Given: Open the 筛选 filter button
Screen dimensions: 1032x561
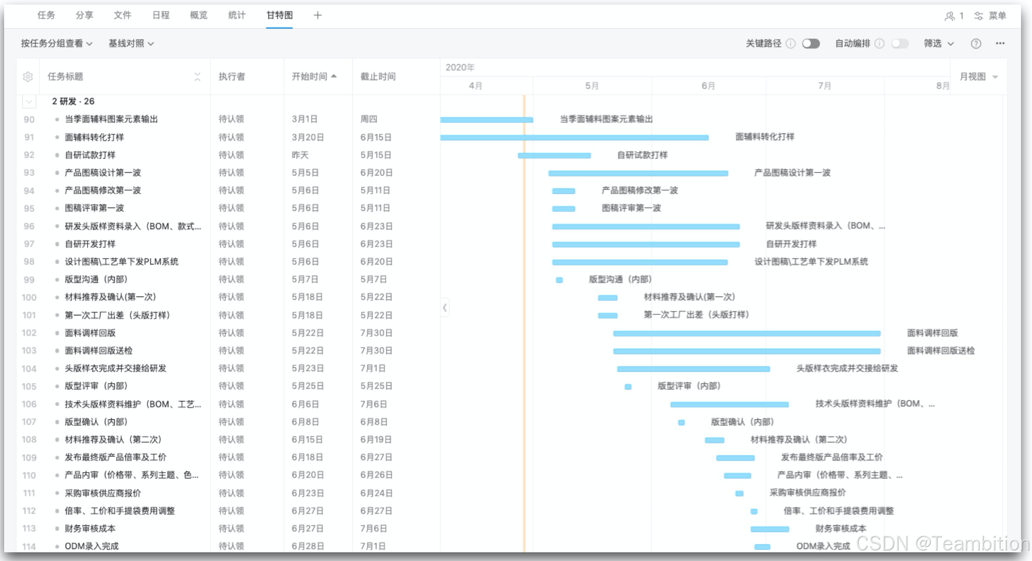Looking at the screenshot, I should 938,44.
